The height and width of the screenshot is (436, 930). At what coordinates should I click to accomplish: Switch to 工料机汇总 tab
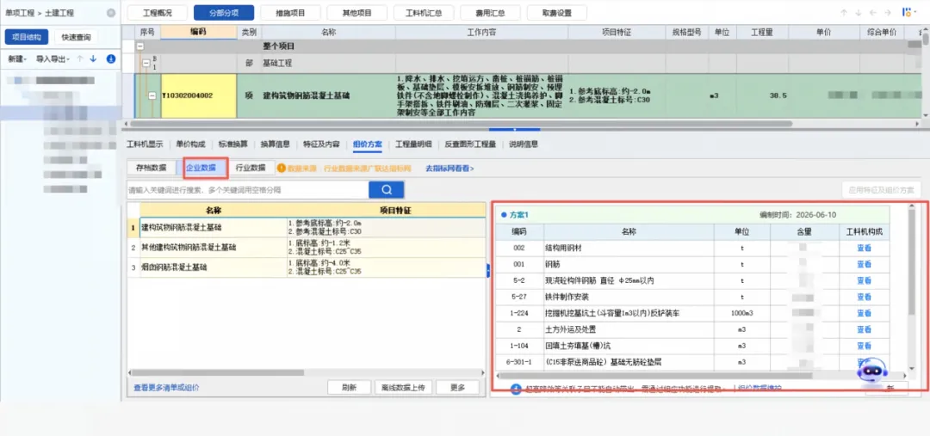click(424, 12)
